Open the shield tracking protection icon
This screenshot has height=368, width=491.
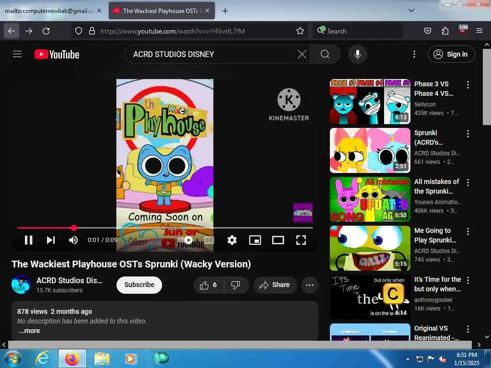(x=79, y=31)
